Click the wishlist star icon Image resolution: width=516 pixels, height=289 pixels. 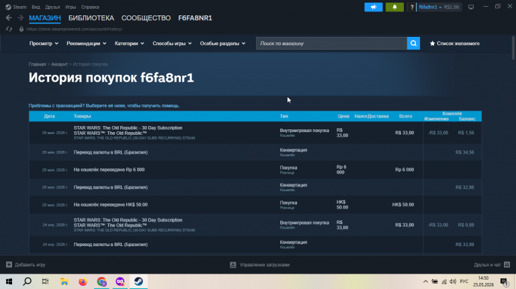click(433, 44)
